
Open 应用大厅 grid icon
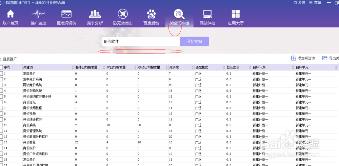(x=236, y=14)
